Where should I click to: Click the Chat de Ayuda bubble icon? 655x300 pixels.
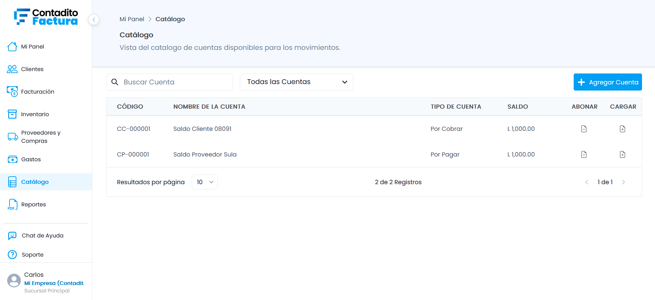pyautogui.click(x=12, y=235)
